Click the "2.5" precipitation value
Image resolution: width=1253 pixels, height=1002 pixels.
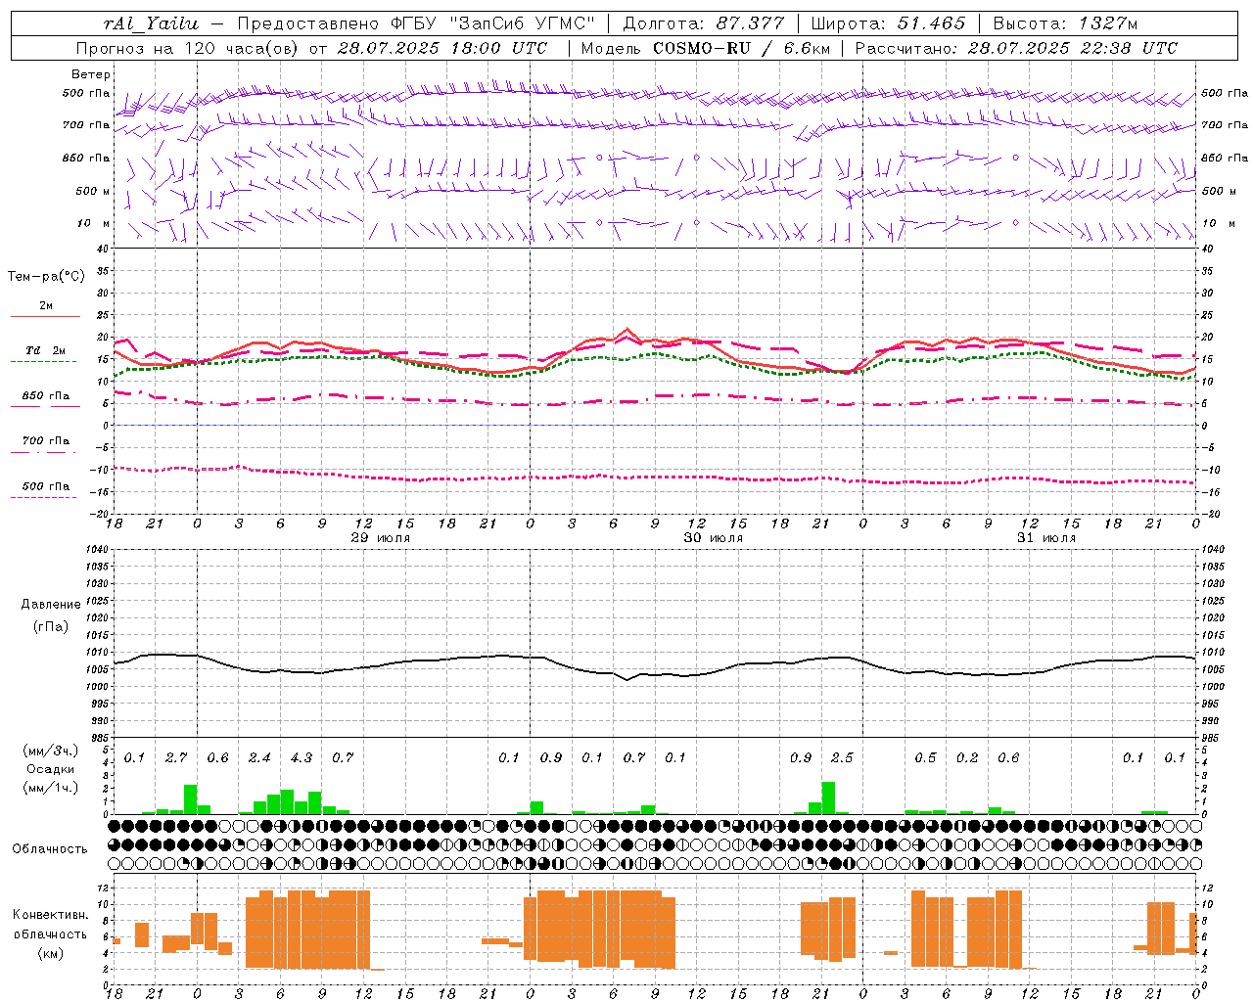pyautogui.click(x=842, y=757)
